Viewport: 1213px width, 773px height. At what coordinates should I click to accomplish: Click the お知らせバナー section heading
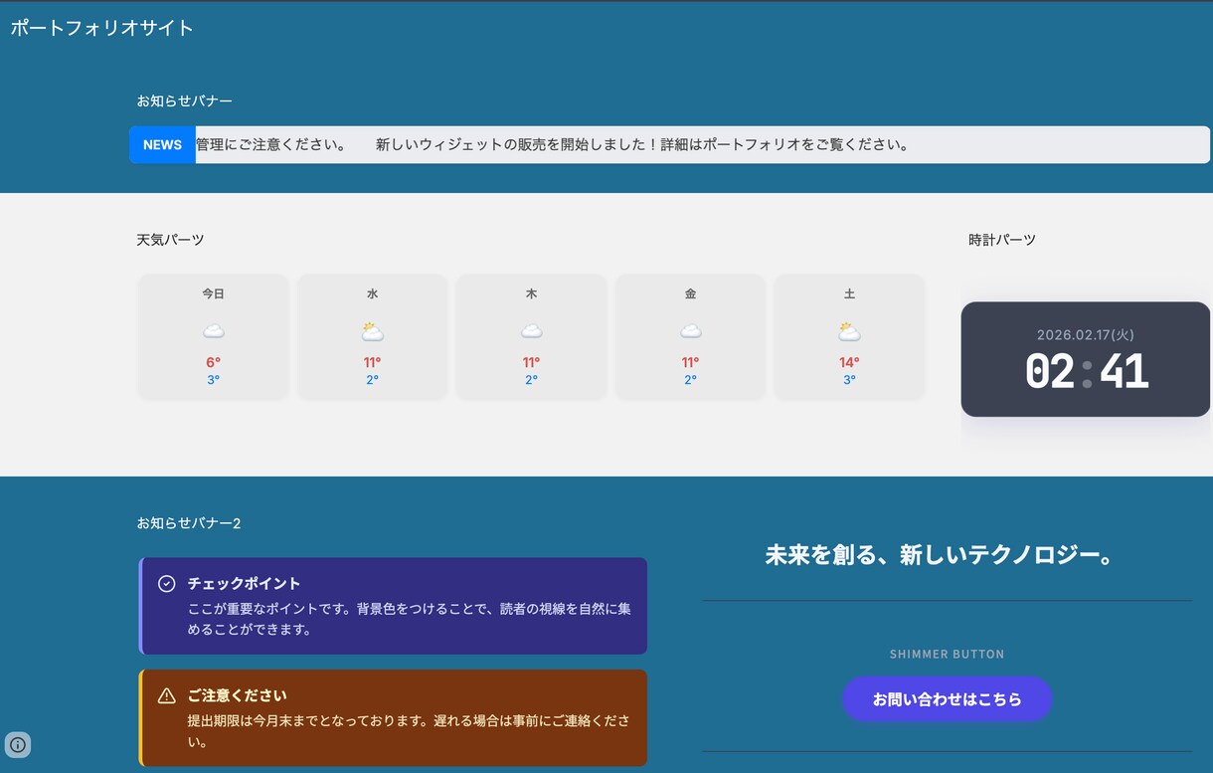185,100
